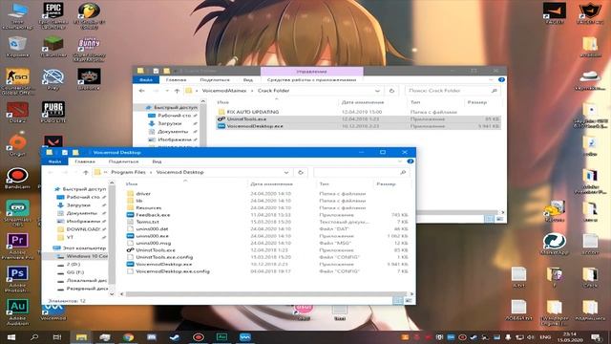The height and width of the screenshot is (344, 611).
Task: Click Up arrow in Voicemod Desktop window
Action: tap(86, 172)
